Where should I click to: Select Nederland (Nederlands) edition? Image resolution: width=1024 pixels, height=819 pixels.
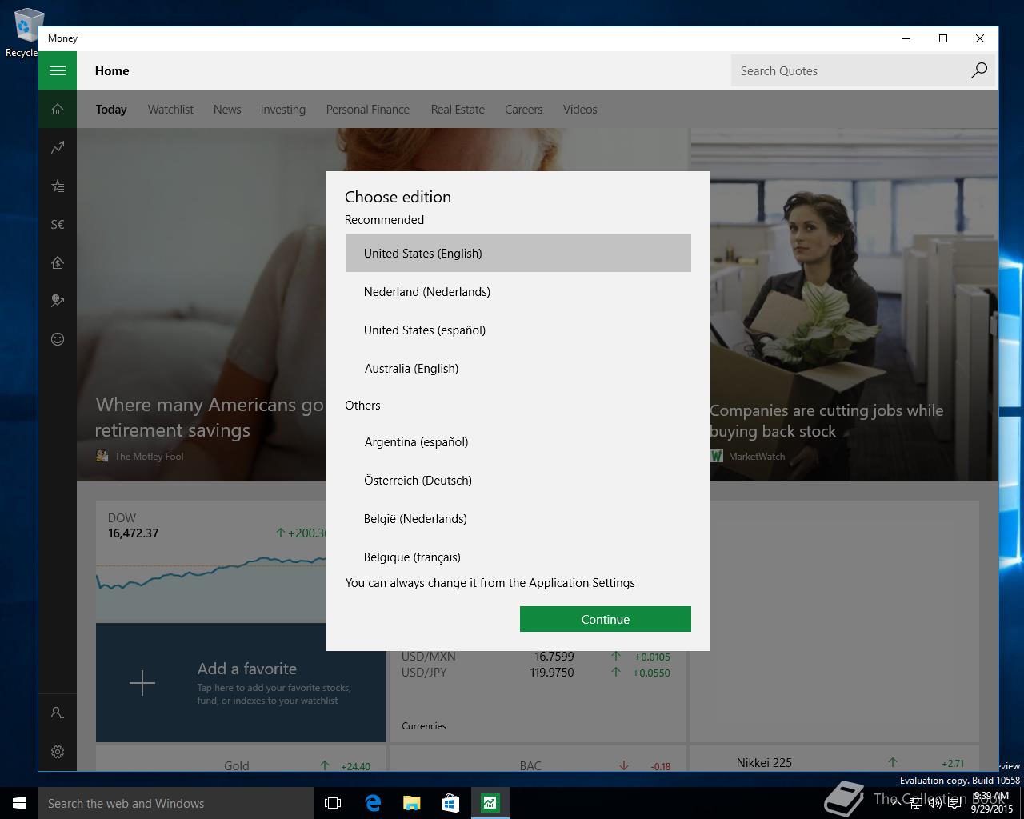(x=518, y=291)
